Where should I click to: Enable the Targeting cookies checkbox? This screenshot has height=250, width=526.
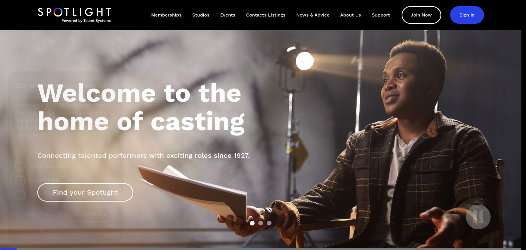tap(20, 181)
